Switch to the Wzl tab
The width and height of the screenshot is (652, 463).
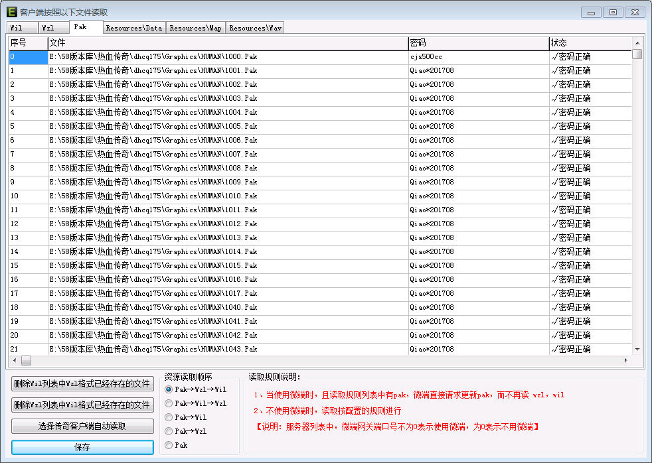tap(48, 28)
